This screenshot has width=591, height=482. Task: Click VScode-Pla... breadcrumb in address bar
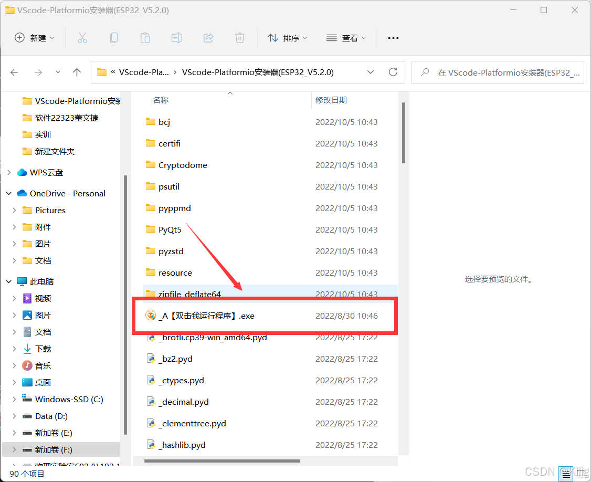pos(144,72)
